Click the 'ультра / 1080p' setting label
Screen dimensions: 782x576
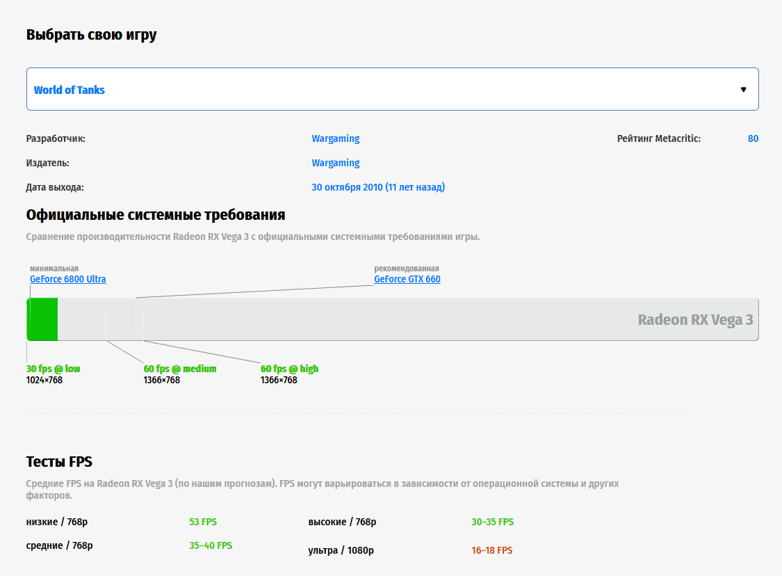tap(341, 550)
